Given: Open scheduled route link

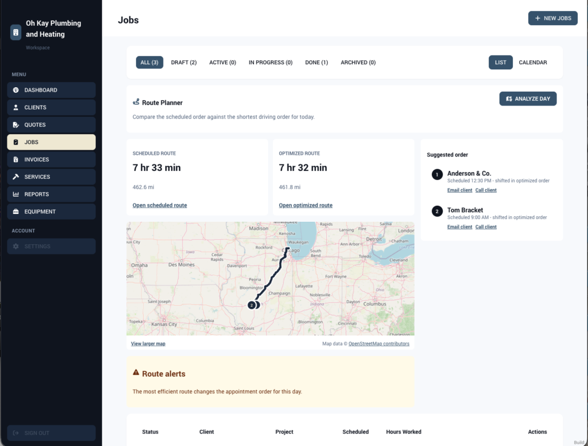Looking at the screenshot, I should 160,205.
